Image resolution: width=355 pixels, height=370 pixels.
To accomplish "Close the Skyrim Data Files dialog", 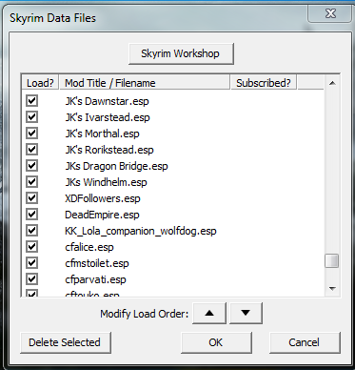I will 330,13.
